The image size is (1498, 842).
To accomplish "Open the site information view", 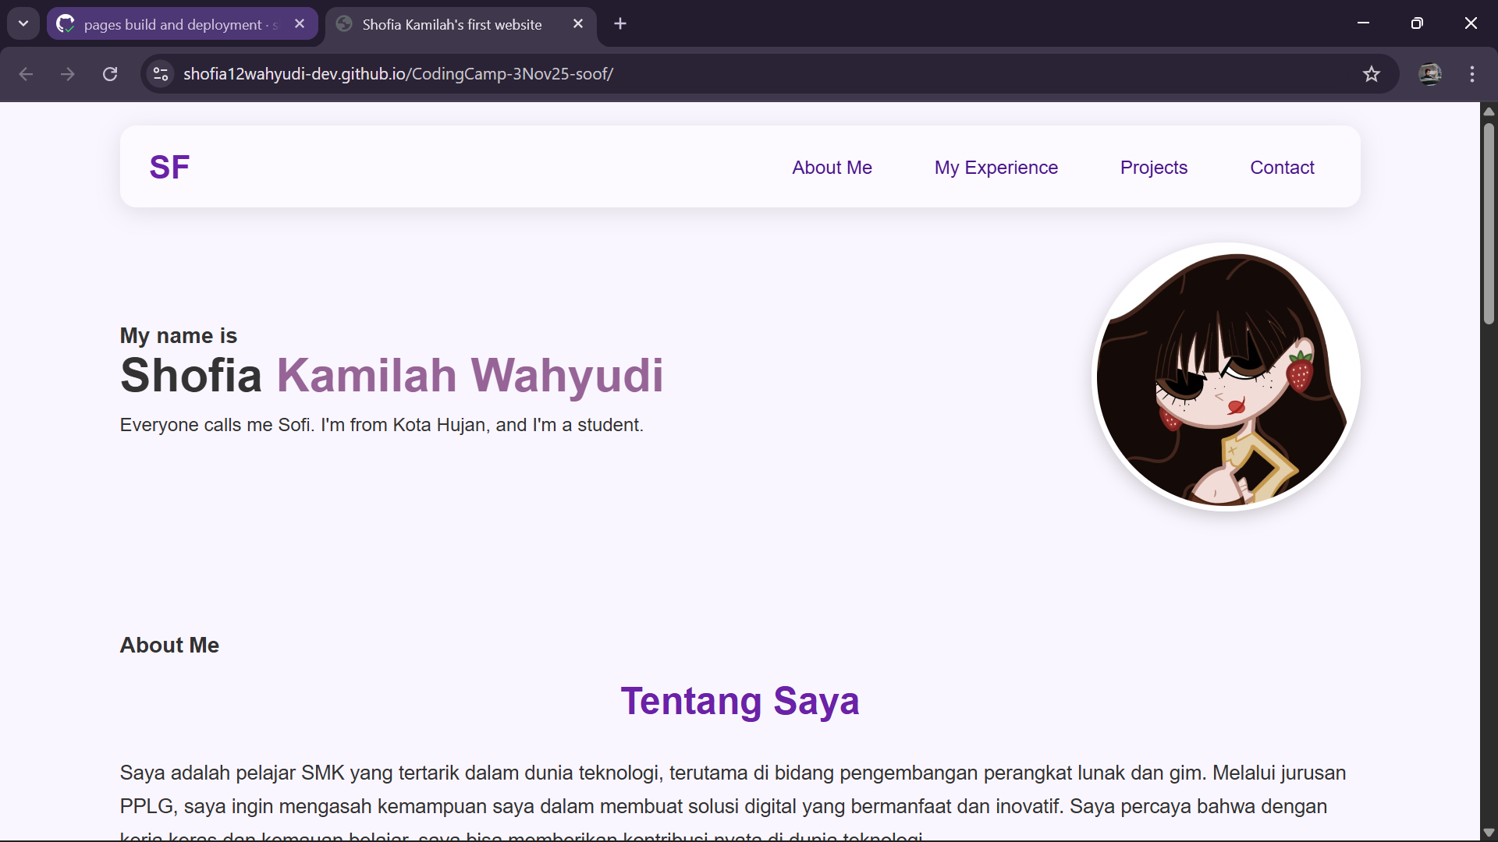I will click(160, 74).
